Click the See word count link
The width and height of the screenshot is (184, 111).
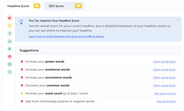[165, 93]
